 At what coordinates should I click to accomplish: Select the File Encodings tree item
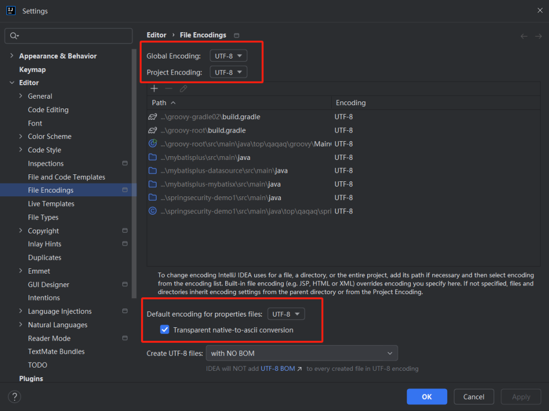click(68, 190)
